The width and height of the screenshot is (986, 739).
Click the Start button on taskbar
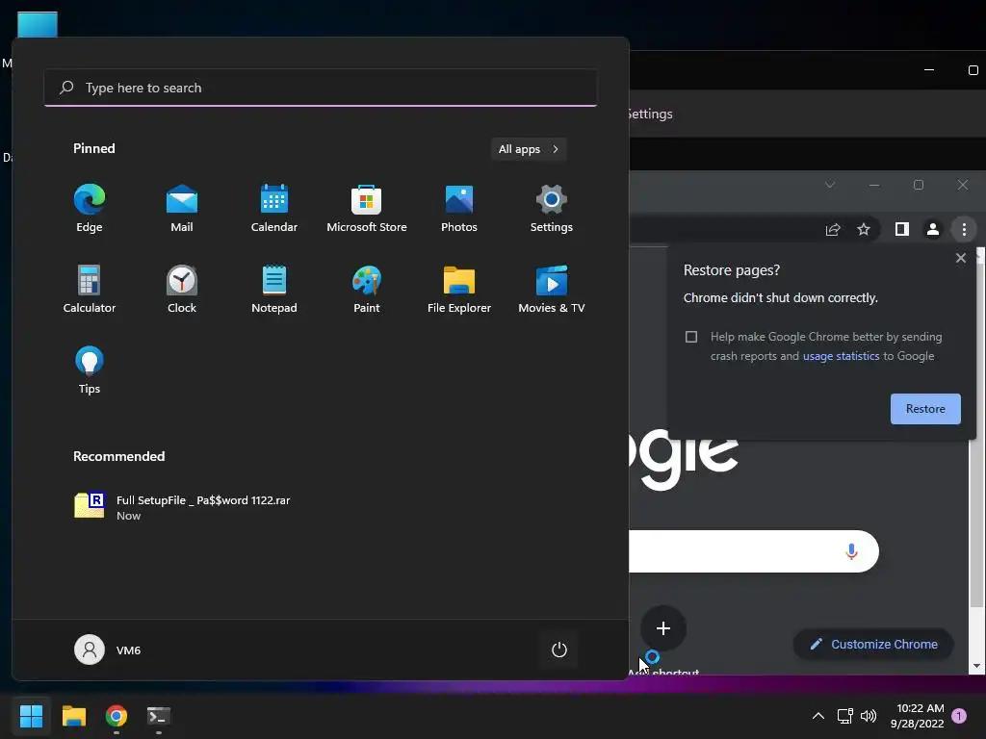[31, 716]
